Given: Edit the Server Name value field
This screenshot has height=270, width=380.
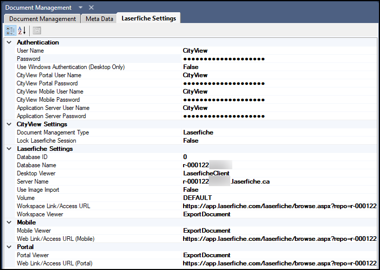Looking at the screenshot, I should pos(278,182).
